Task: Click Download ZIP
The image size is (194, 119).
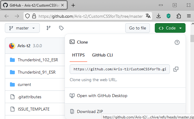Action: pos(90,111)
